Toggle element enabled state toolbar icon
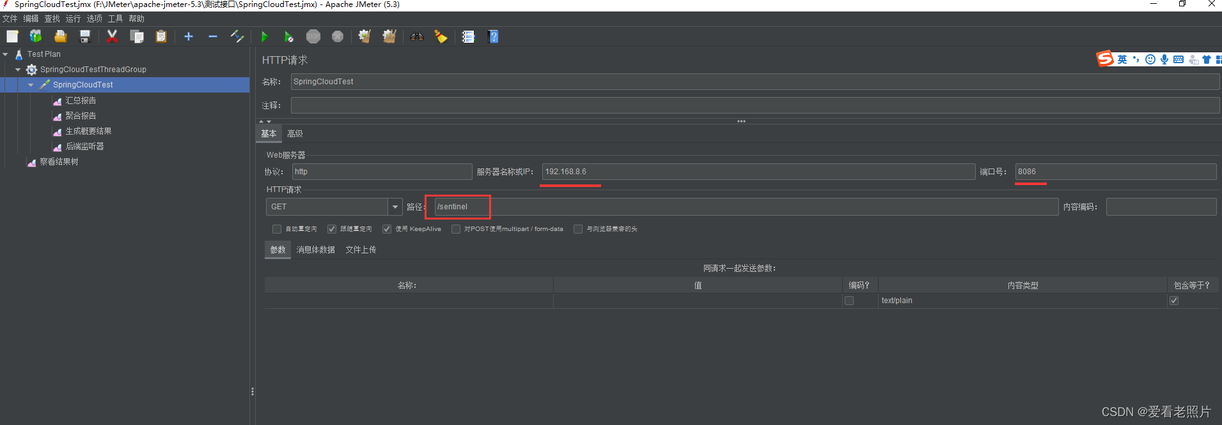The image size is (1222, 425). [237, 36]
